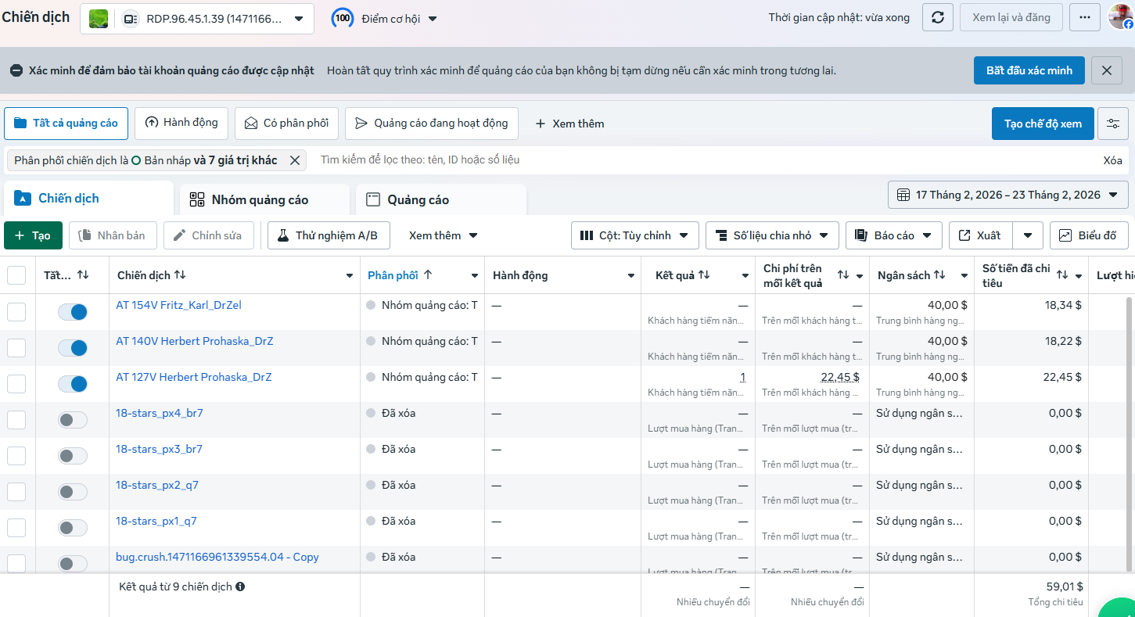Click the Nhân bản duplicate button
The image size is (1135, 617).
(113, 235)
